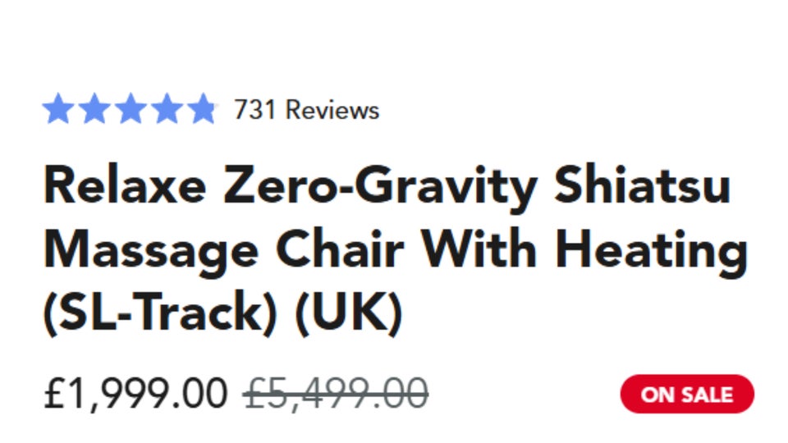Screen dimensions: 788x443
Task: Click the second blue rating star
Action: pyautogui.click(x=94, y=109)
